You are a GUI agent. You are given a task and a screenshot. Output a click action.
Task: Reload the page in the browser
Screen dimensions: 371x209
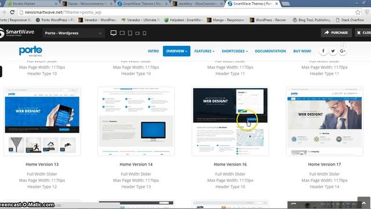click(12, 12)
